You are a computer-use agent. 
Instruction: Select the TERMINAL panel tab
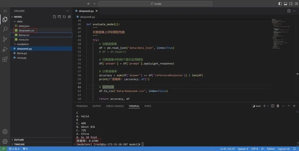tap(134, 106)
